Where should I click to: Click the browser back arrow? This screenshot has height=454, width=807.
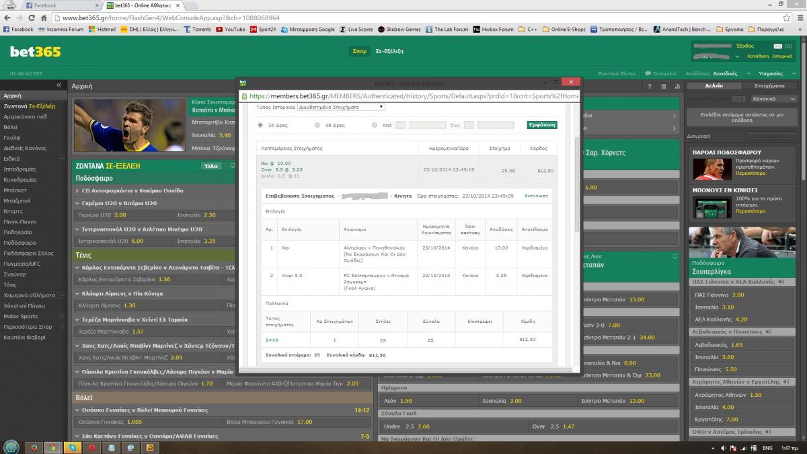point(8,18)
